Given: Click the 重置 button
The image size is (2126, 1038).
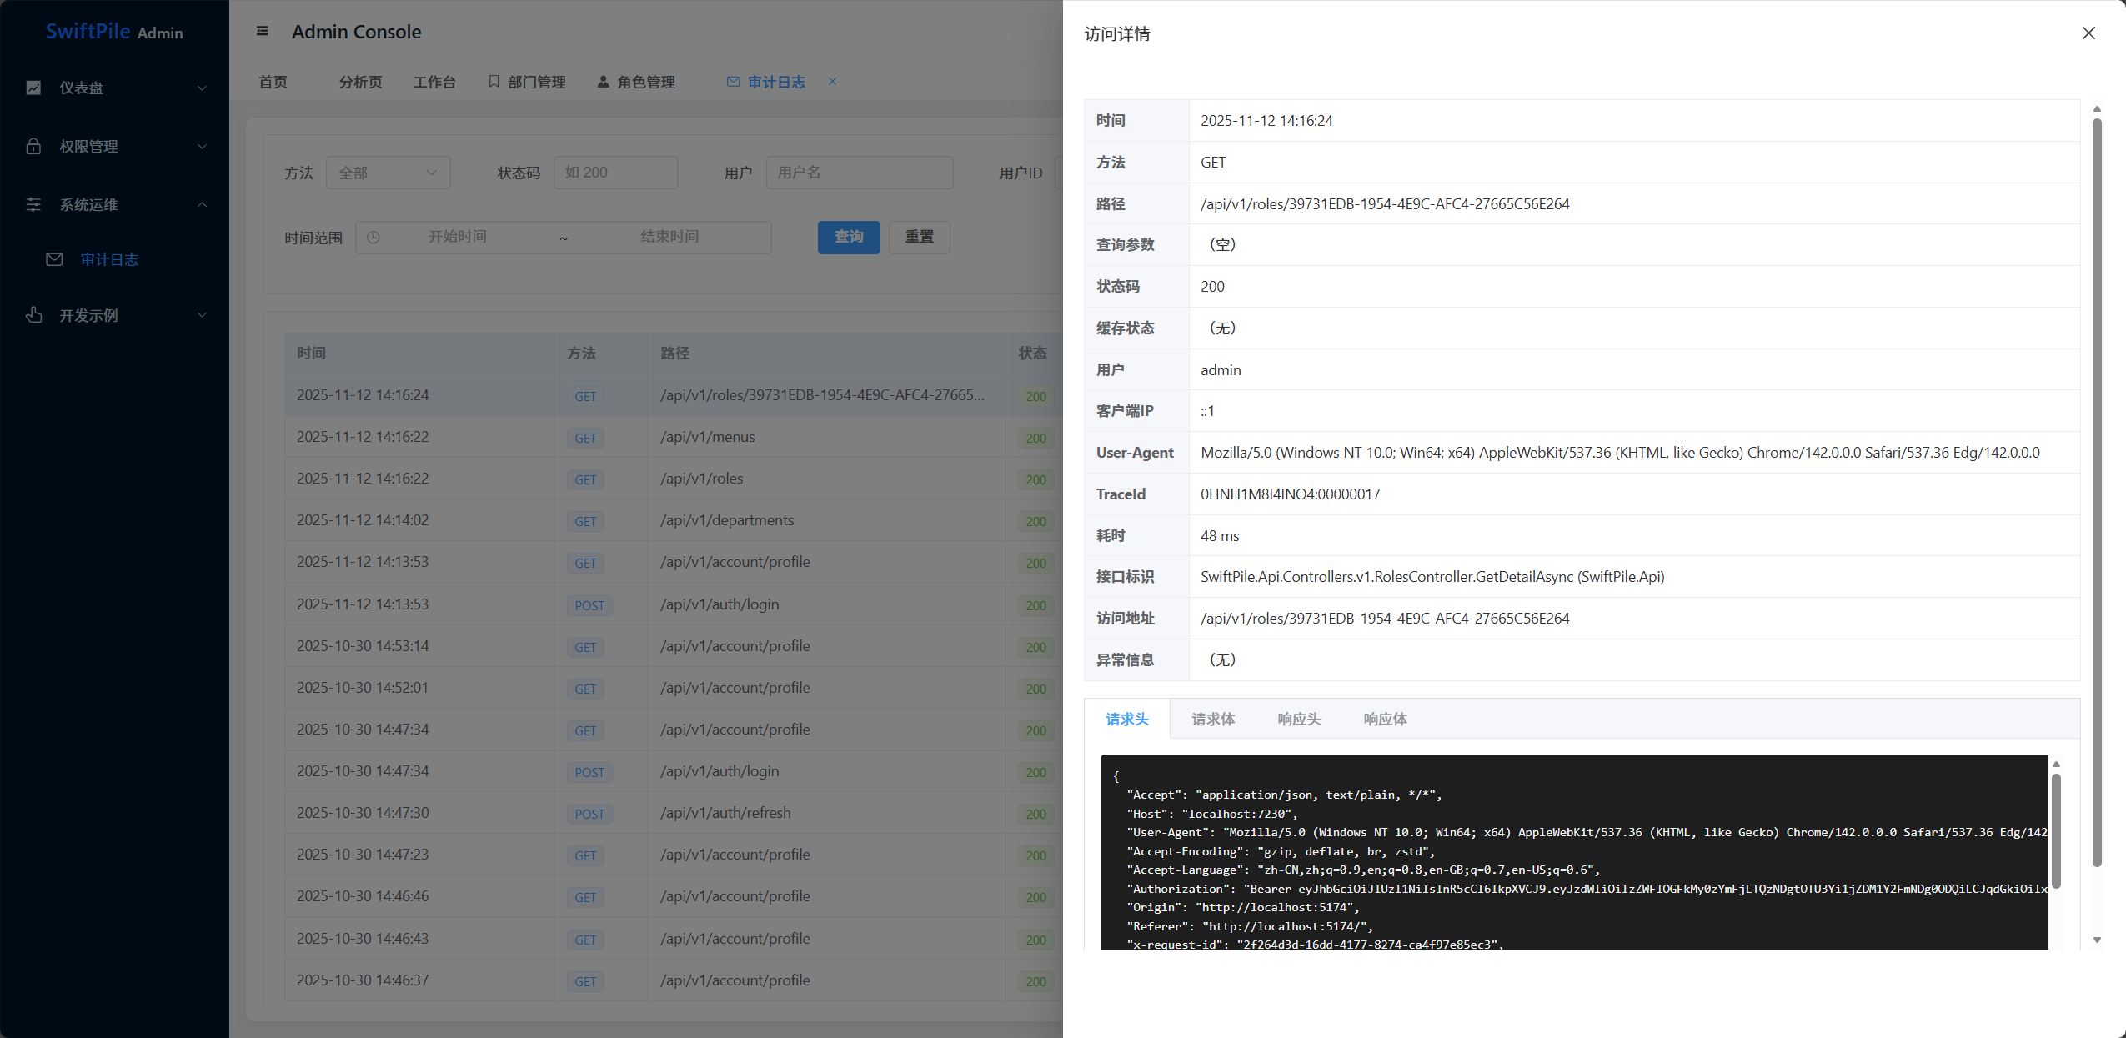Looking at the screenshot, I should tap(919, 237).
